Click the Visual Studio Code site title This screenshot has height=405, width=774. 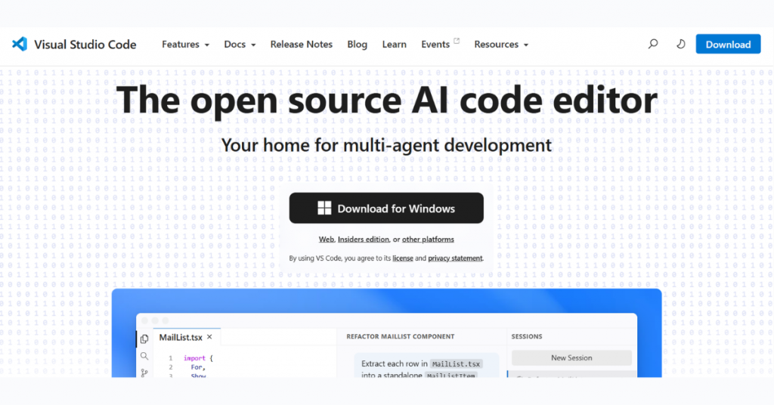click(x=85, y=45)
